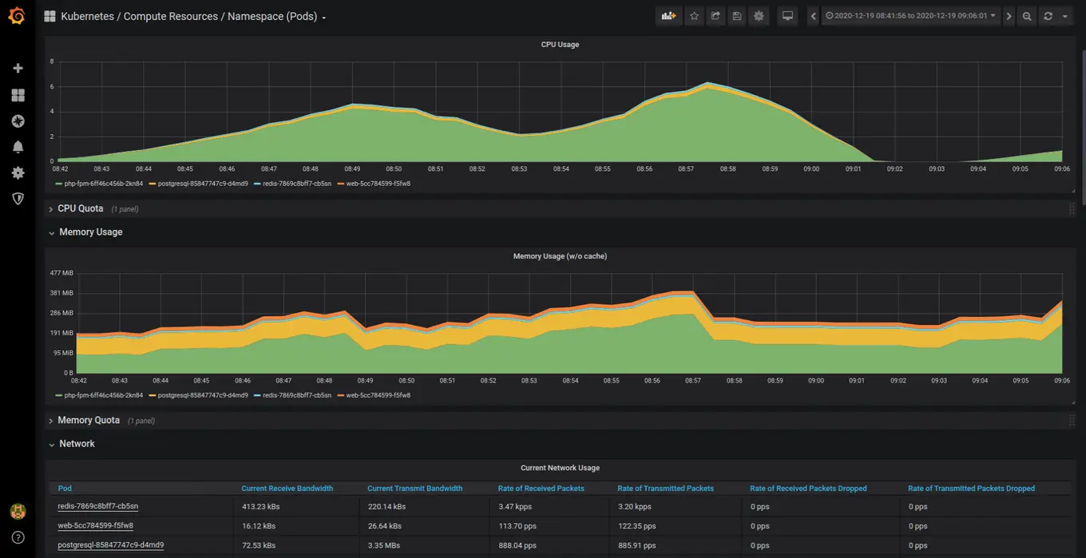Star this dashboard as favorite
The height and width of the screenshot is (558, 1086).
(x=694, y=16)
